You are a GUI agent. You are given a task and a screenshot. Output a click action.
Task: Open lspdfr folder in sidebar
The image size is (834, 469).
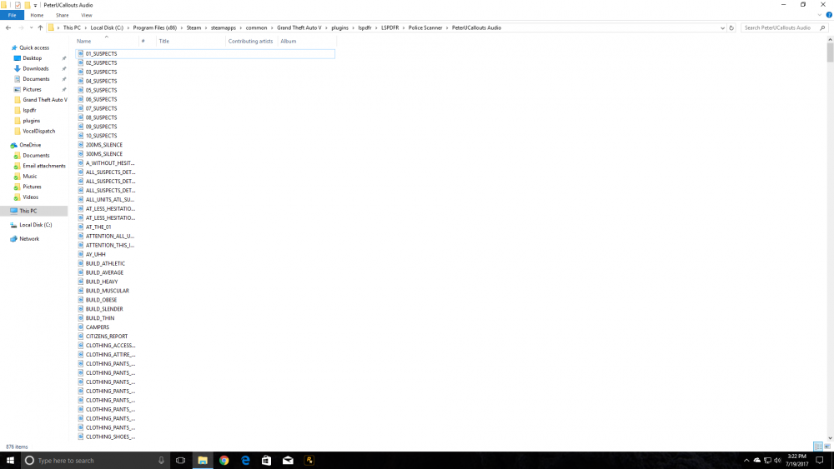[29, 111]
